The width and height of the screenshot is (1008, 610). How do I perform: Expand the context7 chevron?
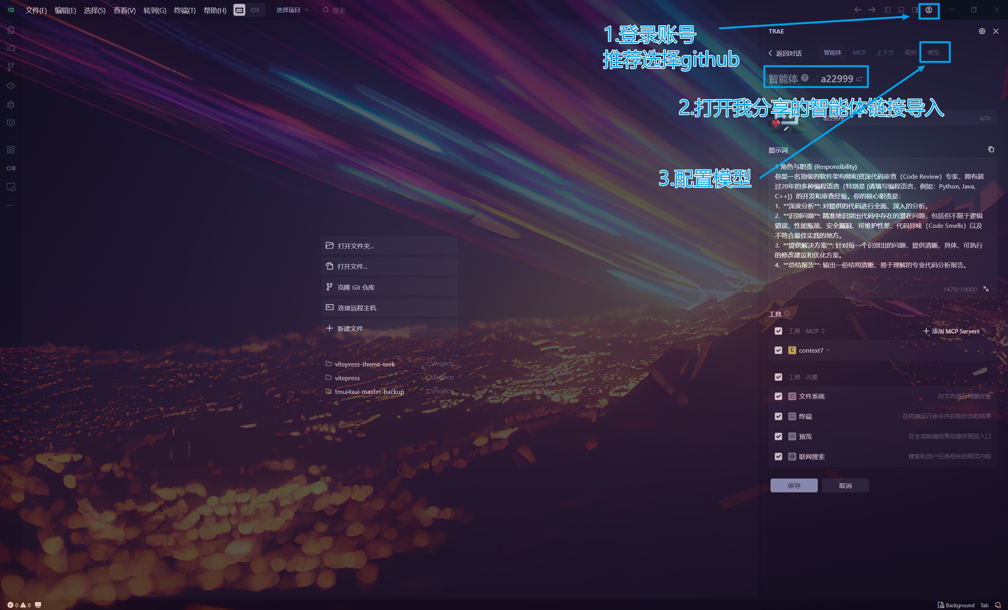pos(828,350)
